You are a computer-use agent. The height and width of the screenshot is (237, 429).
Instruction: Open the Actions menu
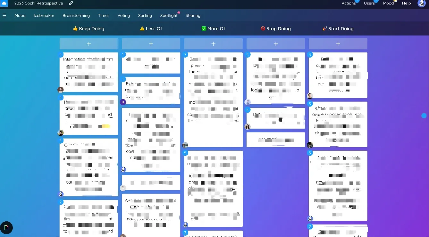[x=349, y=3]
